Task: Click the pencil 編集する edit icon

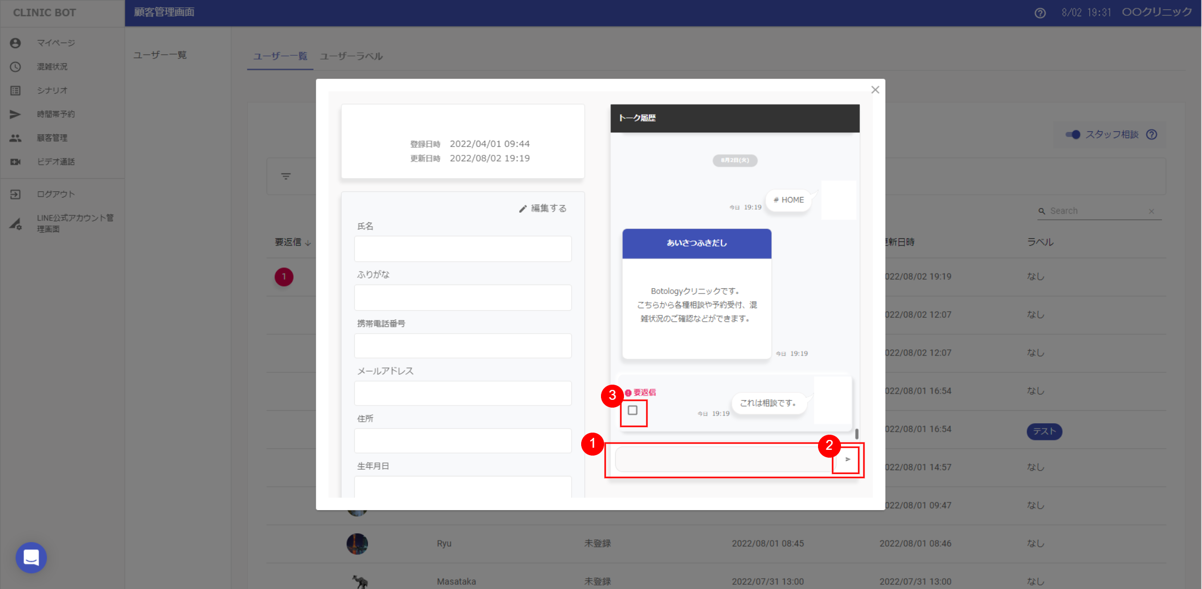Action: tap(523, 208)
